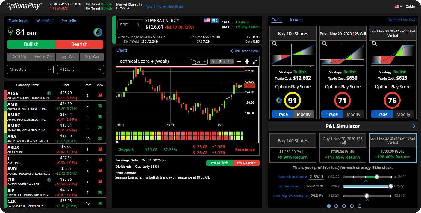Zoom in the chart with the plus icon
This screenshot has width=421, height=213.
(247, 61)
